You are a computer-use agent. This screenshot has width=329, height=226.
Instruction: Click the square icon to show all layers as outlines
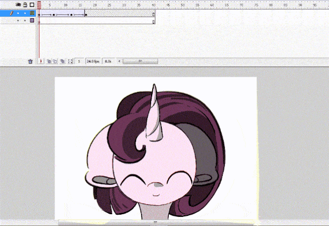(x=32, y=5)
